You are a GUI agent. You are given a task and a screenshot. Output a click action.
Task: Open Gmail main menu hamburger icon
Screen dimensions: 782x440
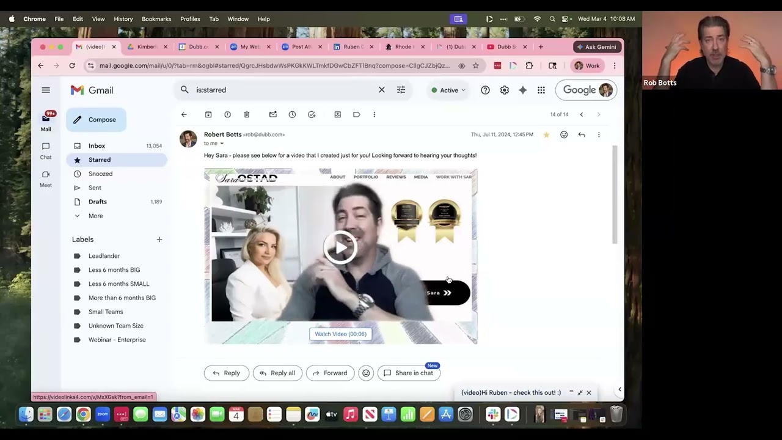click(46, 90)
